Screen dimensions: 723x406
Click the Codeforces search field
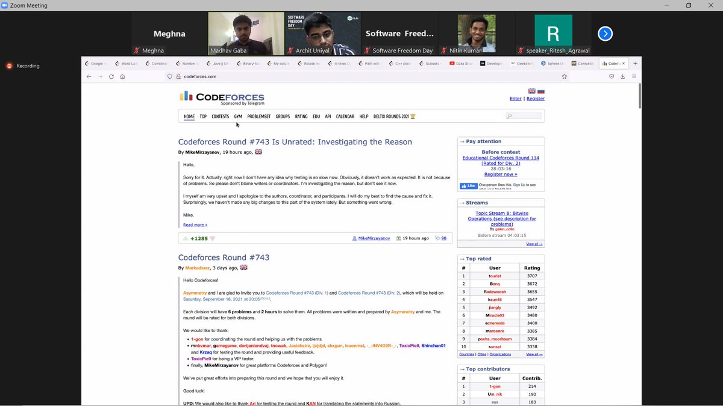tap(523, 116)
